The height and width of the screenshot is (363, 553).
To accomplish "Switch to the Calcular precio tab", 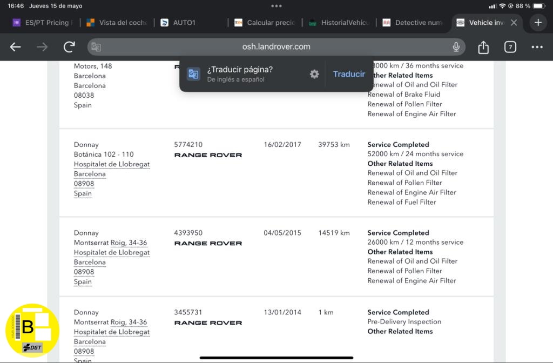I will [265, 23].
